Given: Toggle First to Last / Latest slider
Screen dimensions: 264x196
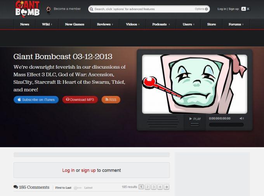Looking at the screenshot, I should [x=78, y=188].
